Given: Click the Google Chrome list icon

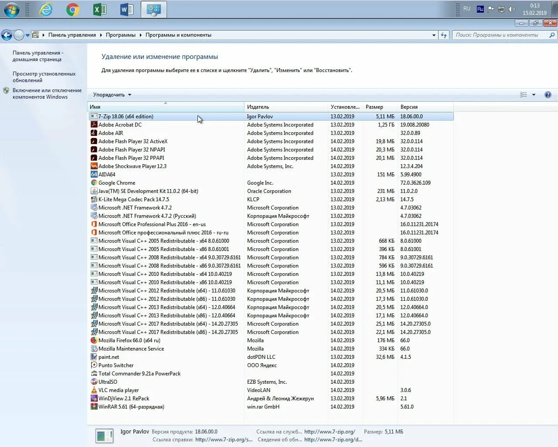Looking at the screenshot, I should pyautogui.click(x=94, y=183).
